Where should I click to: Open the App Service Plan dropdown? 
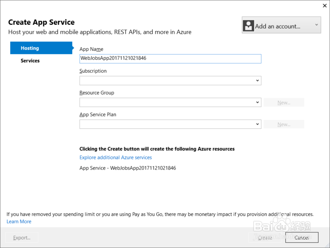point(170,124)
